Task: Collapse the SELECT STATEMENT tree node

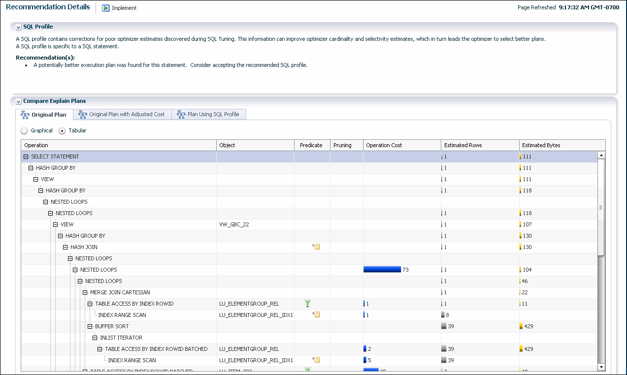Action: coord(26,156)
